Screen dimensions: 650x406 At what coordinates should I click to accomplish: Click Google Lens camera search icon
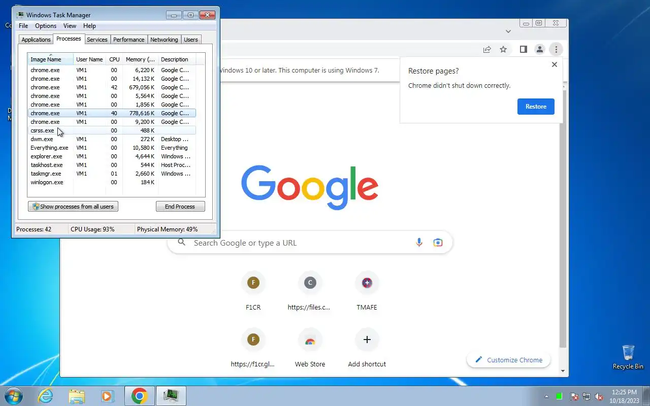(x=438, y=243)
